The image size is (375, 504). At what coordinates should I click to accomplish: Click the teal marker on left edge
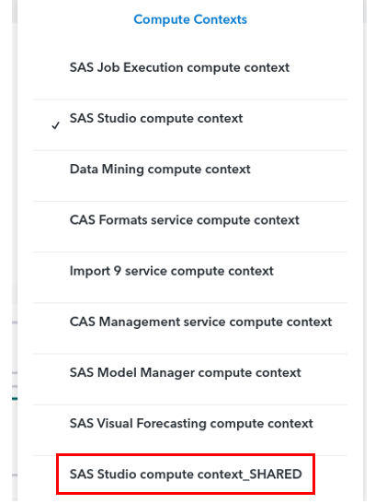pos(15,399)
